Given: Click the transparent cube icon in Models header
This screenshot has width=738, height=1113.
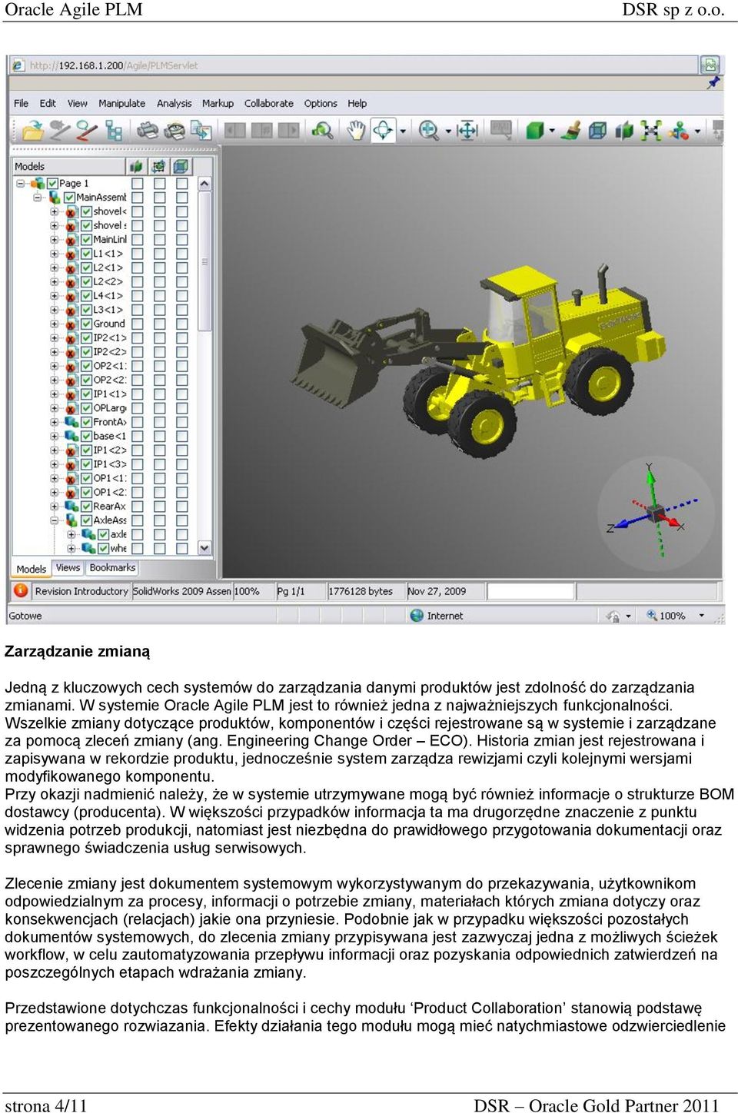Looking at the screenshot, I should click(x=181, y=166).
